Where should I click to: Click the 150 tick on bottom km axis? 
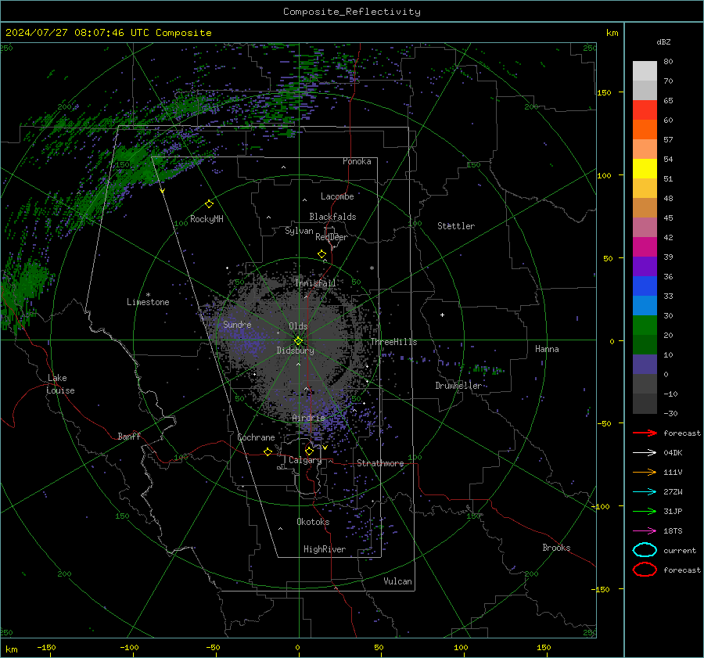coord(544,647)
